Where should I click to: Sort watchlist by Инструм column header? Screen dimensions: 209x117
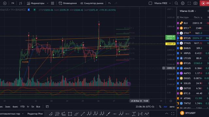click(x=184, y=17)
